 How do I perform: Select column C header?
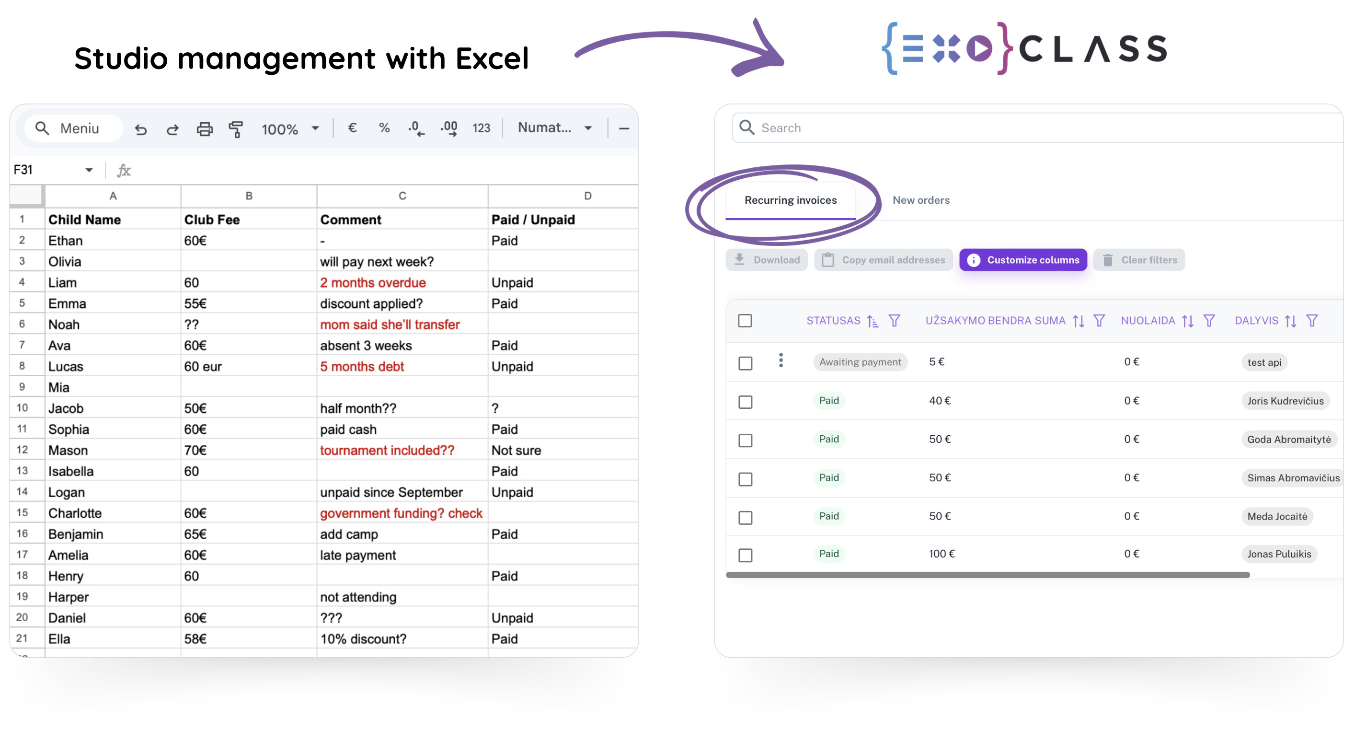pos(402,196)
